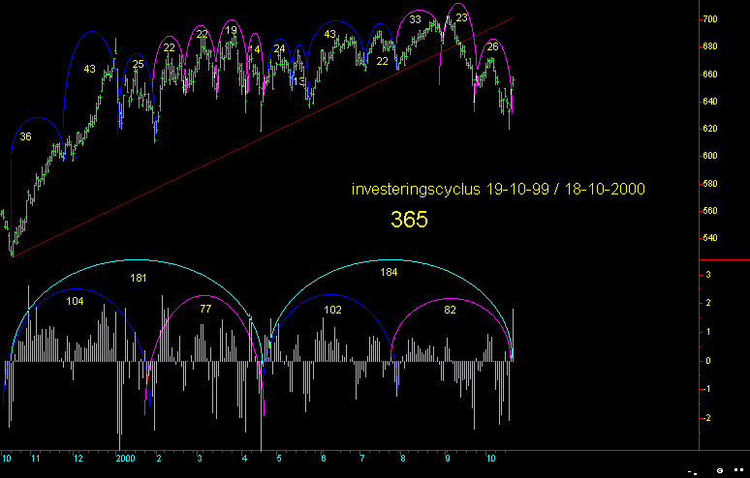
Task: Select the cycle label 36
Action: point(25,137)
